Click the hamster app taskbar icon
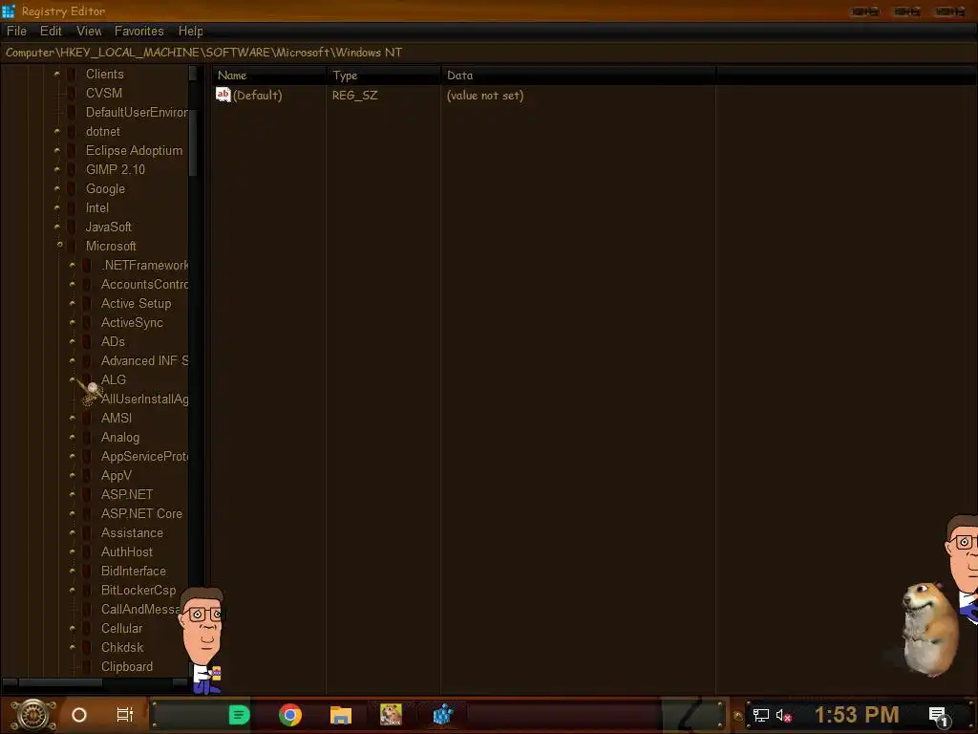Image resolution: width=978 pixels, height=734 pixels. 391,715
